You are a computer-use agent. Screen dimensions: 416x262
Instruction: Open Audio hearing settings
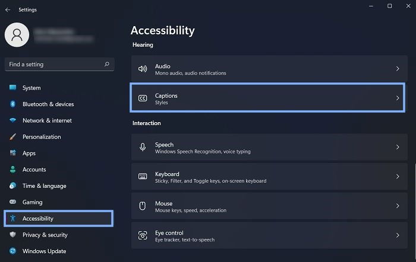269,69
